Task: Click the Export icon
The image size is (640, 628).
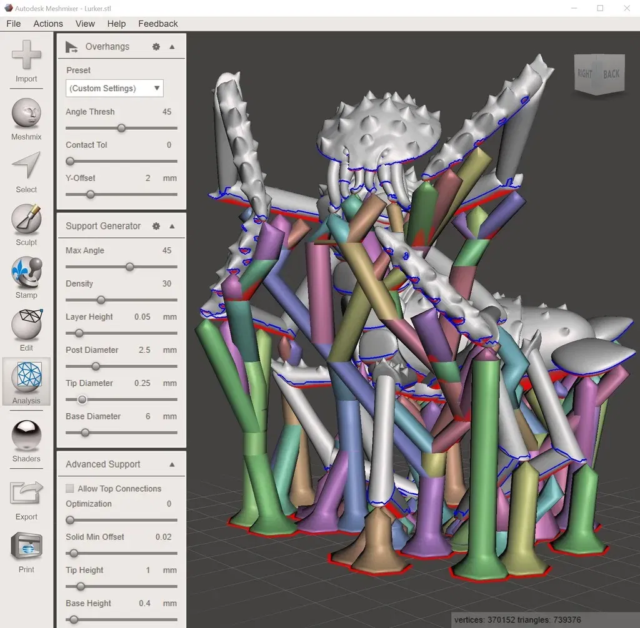Action: tap(26, 493)
